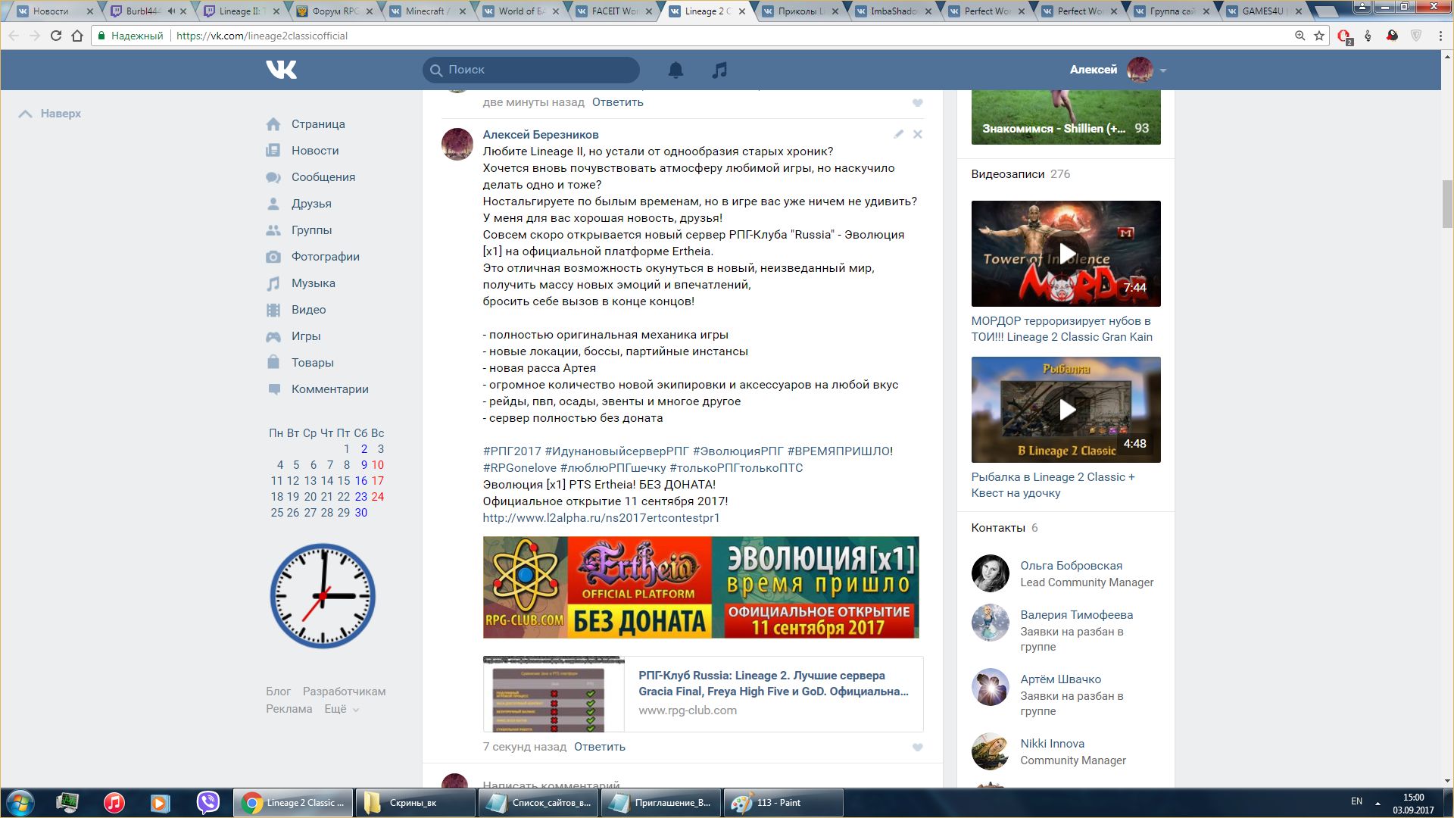Click date 11 in sidebar calendar
The height and width of the screenshot is (818, 1454).
(x=276, y=481)
